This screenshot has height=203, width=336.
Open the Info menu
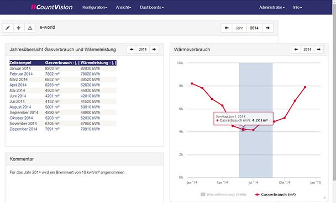tap(297, 7)
